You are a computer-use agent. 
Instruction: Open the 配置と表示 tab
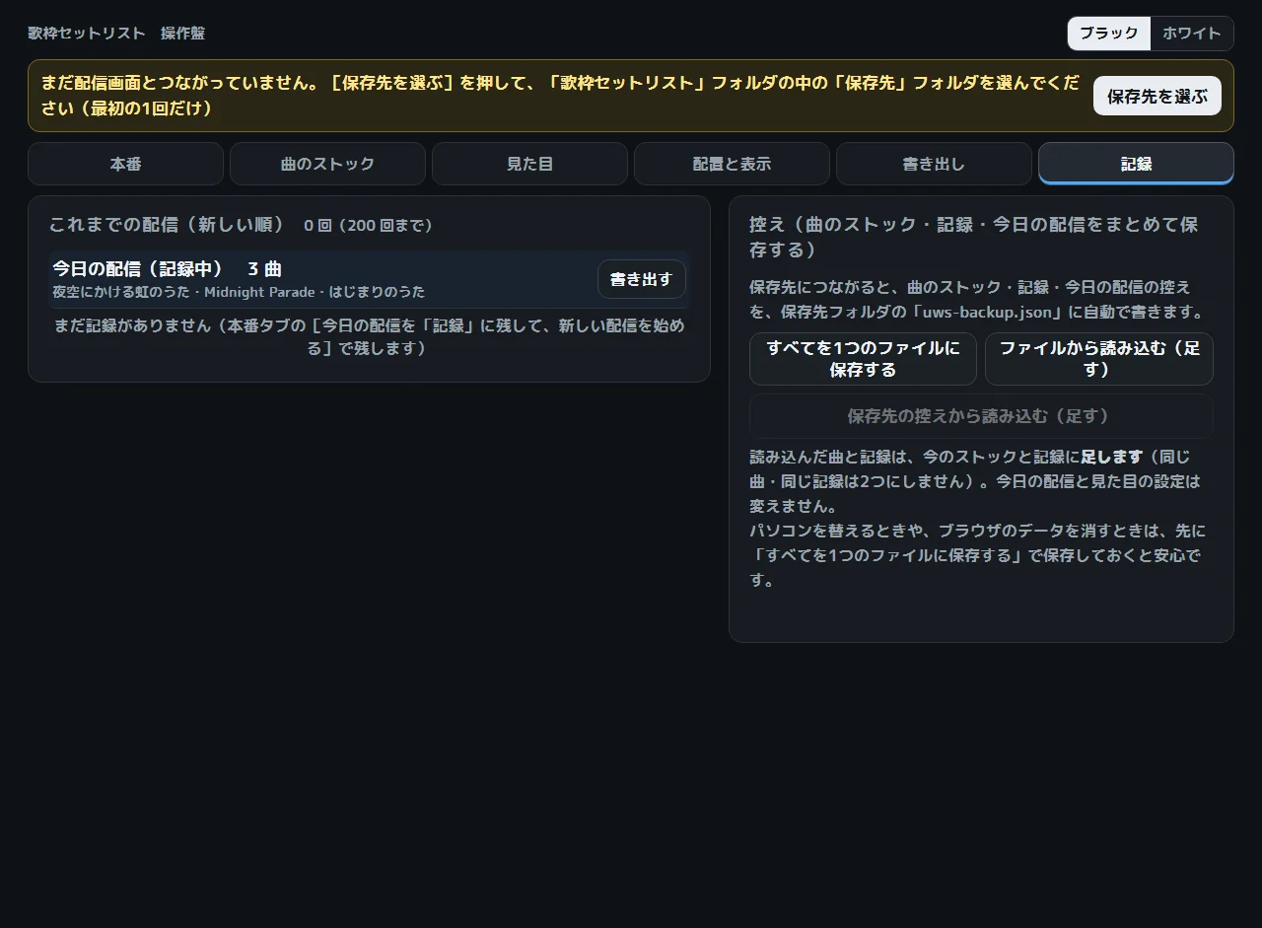pyautogui.click(x=733, y=164)
